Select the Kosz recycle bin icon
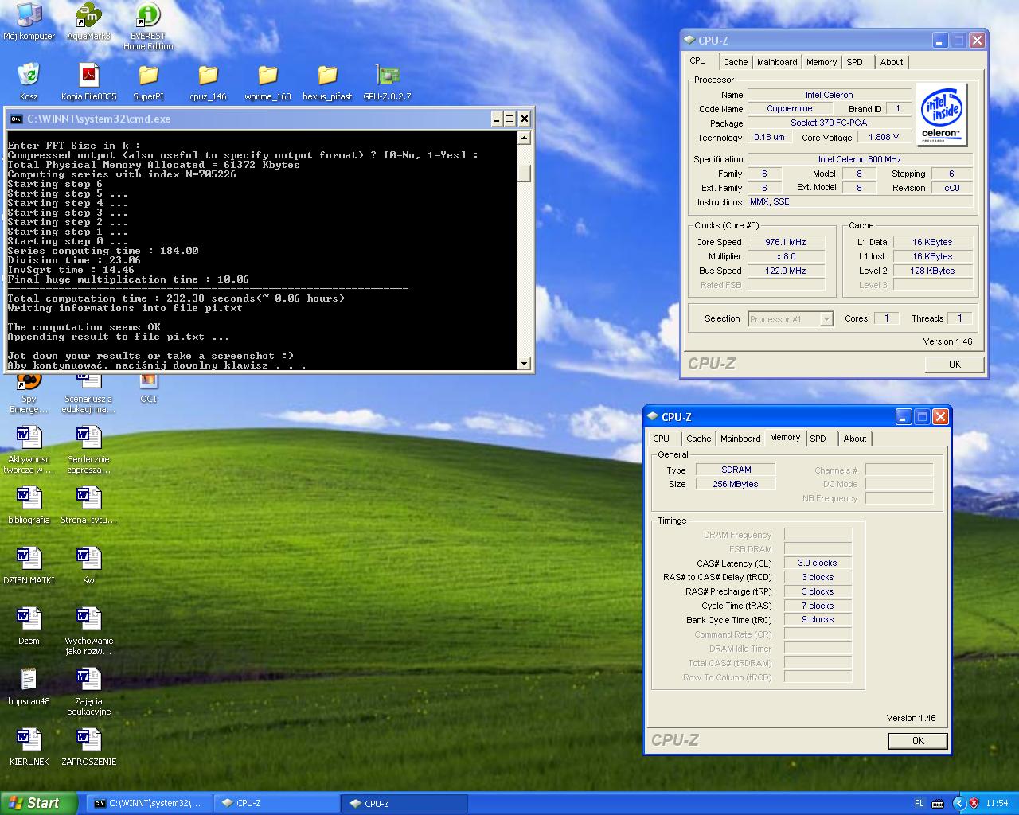This screenshot has height=815, width=1019. click(x=29, y=81)
